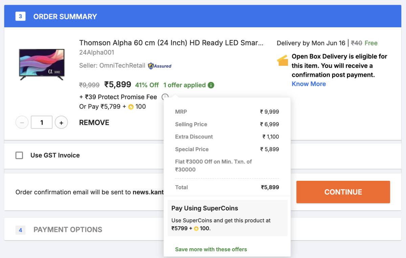Click the 'MRP' row in price tooltip

(x=227, y=112)
